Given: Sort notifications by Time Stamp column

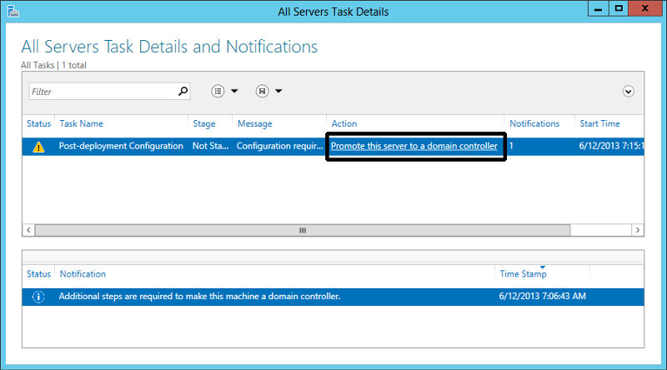Looking at the screenshot, I should tap(523, 274).
